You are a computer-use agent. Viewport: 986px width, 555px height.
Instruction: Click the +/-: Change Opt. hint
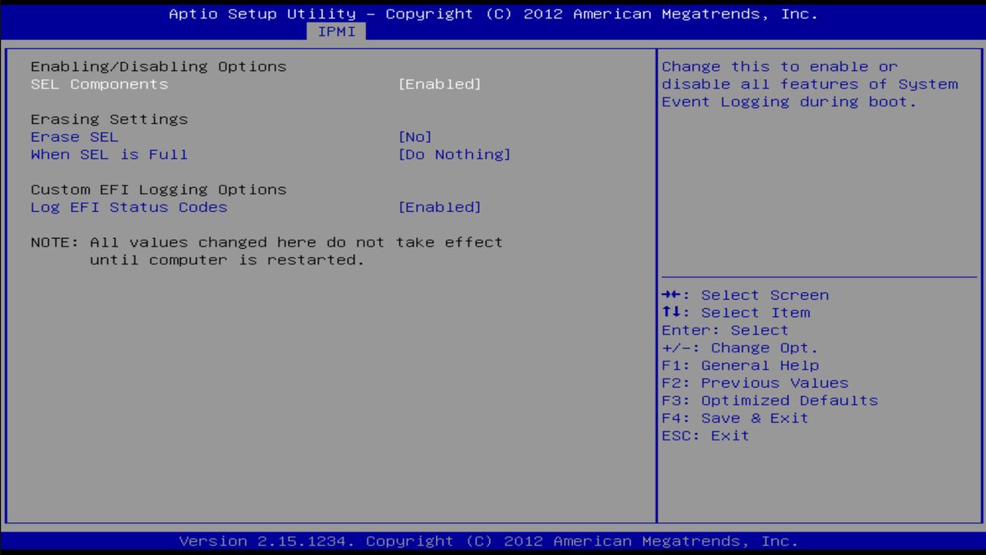740,348
